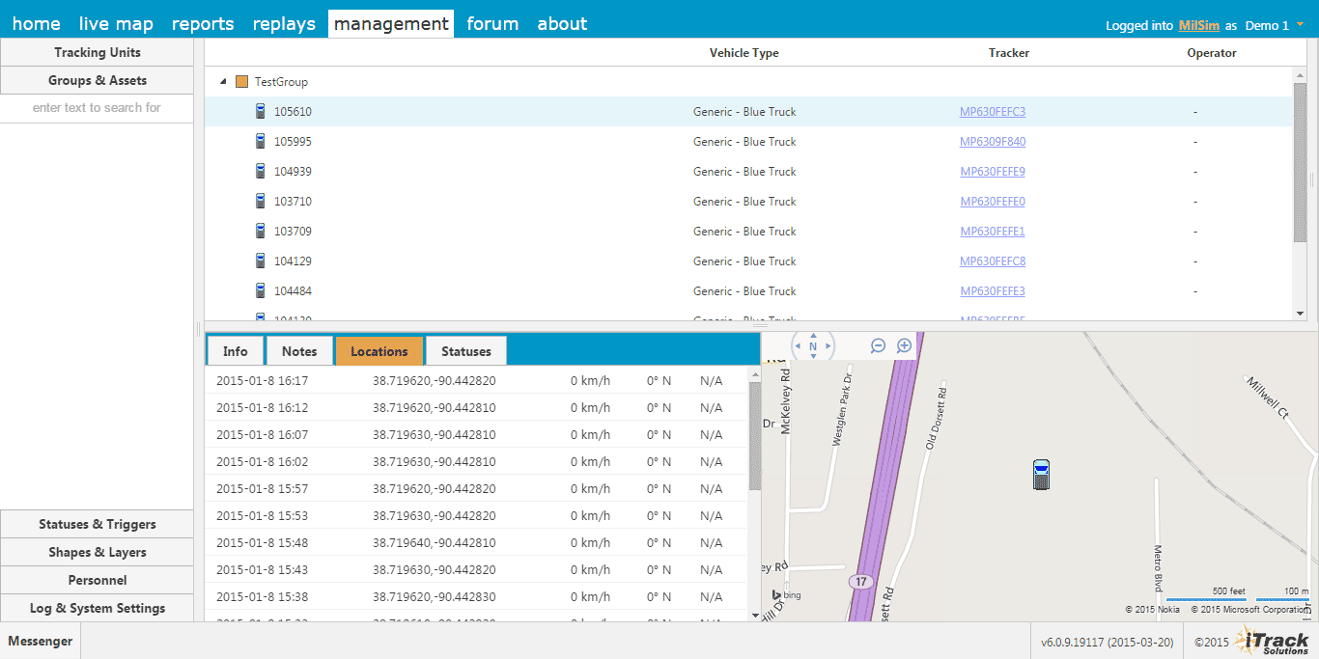
Task: Go to the home menu
Action: [36, 24]
